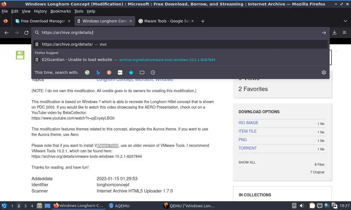Click the eject removable media tray icon

[x=294, y=206]
